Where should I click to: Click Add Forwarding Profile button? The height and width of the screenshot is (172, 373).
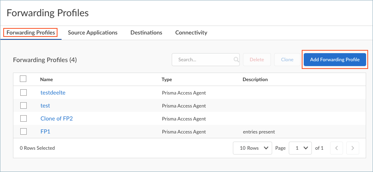click(x=335, y=60)
